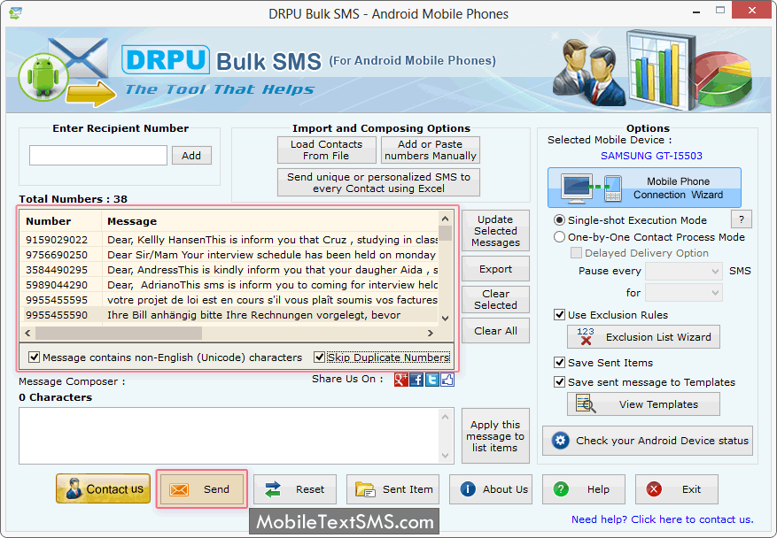Click the magnifier icon on View Templates

coord(586,403)
